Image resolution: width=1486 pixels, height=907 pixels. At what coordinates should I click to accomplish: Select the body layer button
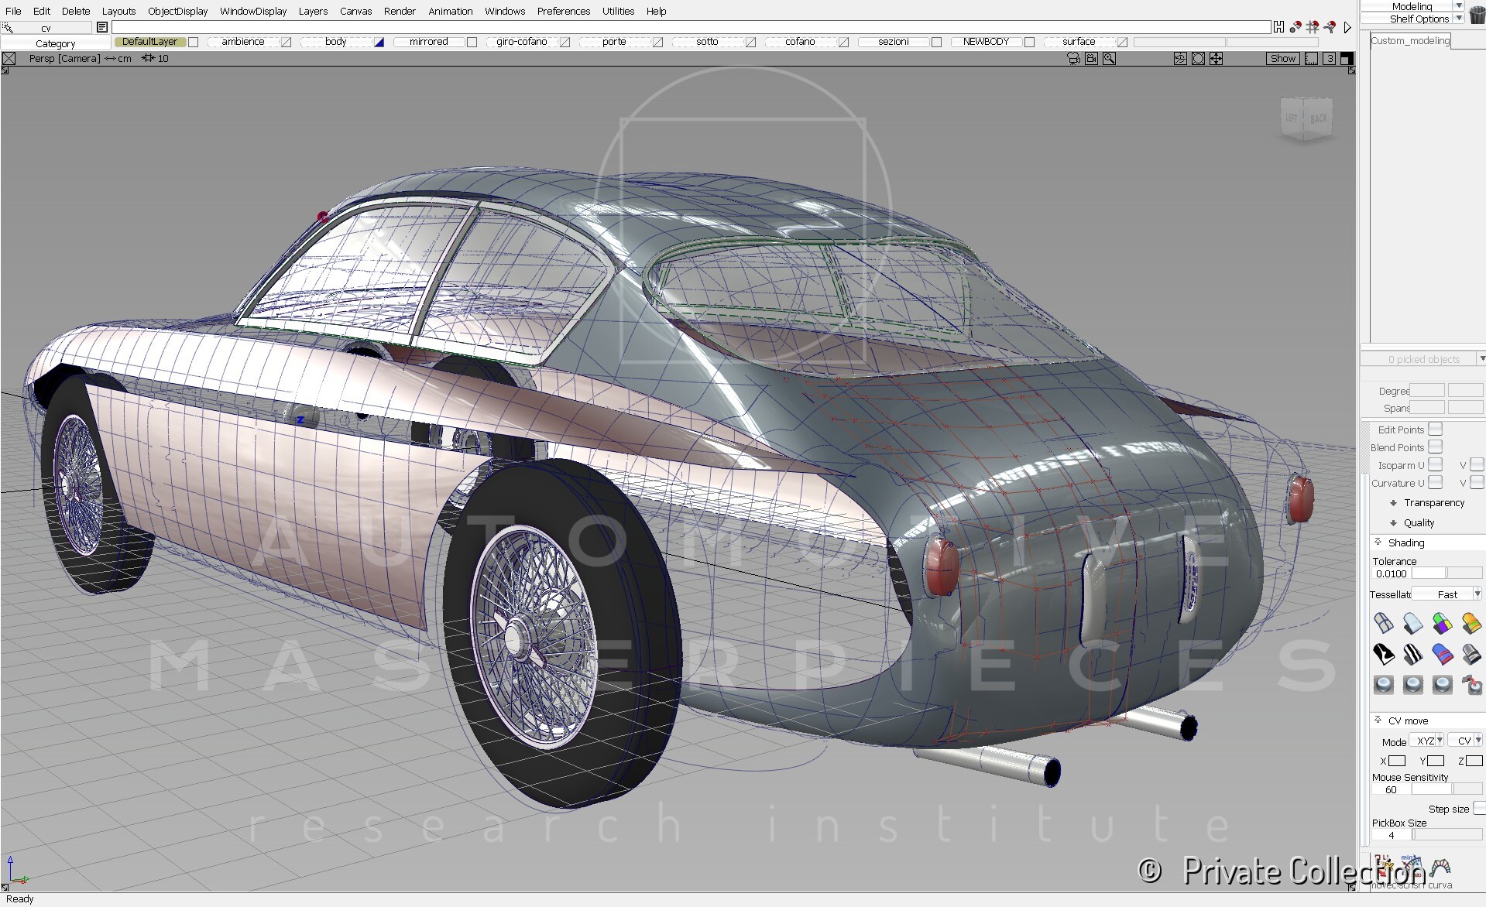click(x=336, y=42)
